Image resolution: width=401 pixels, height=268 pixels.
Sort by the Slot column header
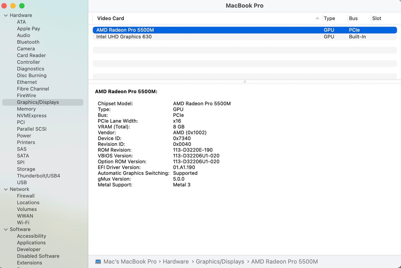click(x=377, y=18)
